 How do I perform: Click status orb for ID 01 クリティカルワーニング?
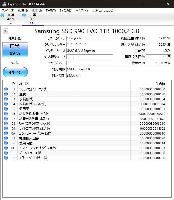6,89
